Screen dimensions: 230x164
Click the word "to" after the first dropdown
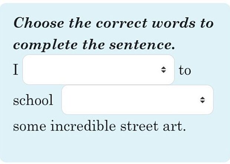(185, 70)
